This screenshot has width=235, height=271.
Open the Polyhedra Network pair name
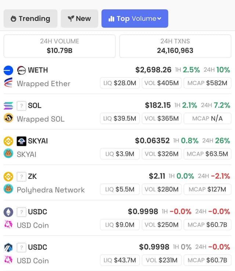click(51, 190)
